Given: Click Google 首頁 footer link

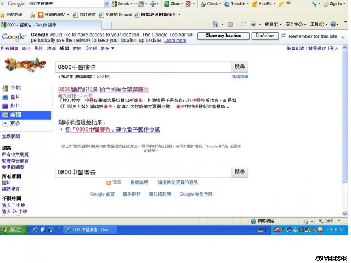Looking at the screenshot, I should [x=103, y=194].
